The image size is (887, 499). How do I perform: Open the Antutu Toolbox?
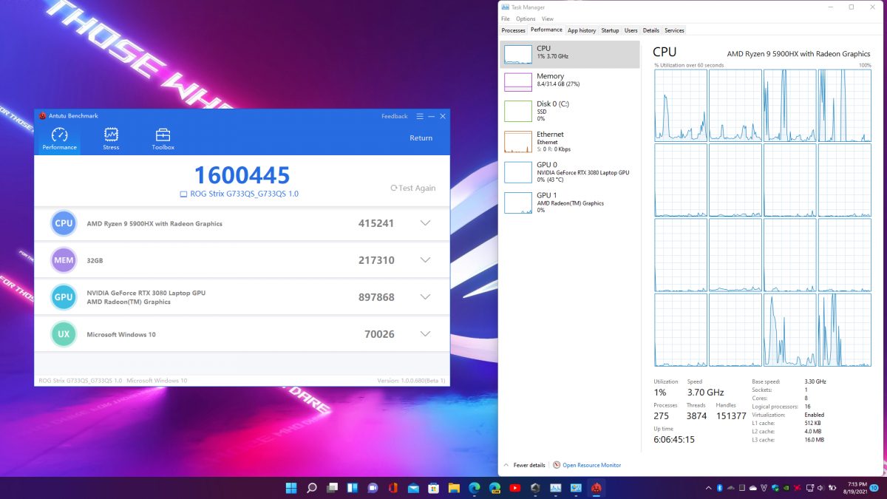click(x=163, y=138)
